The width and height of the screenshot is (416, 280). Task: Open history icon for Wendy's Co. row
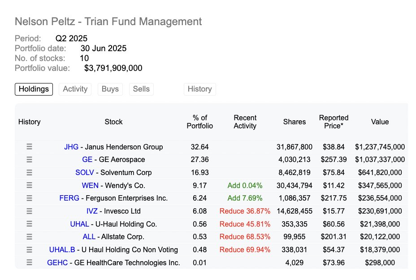29,185
